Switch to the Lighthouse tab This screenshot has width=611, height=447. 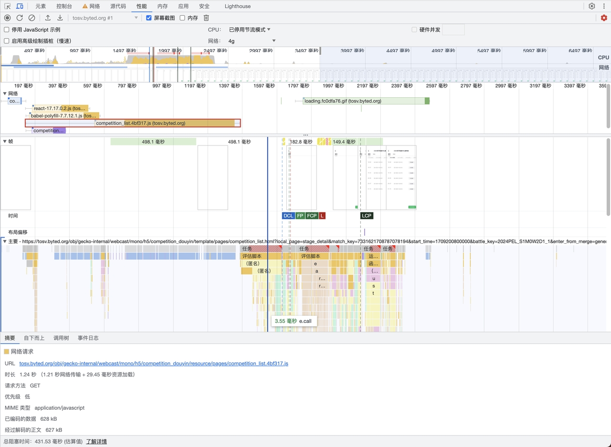click(x=237, y=6)
